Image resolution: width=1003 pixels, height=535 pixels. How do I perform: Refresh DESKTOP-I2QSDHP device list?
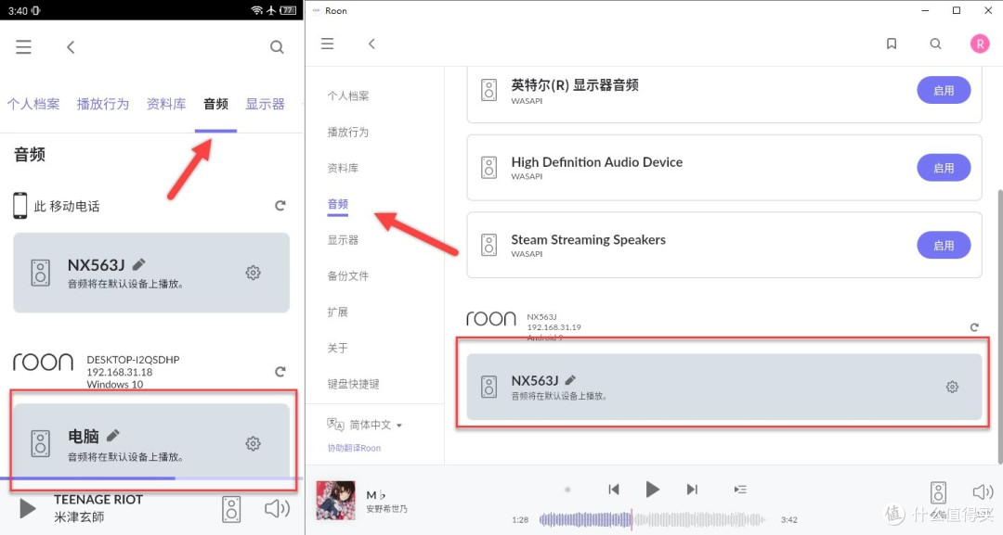tap(280, 371)
